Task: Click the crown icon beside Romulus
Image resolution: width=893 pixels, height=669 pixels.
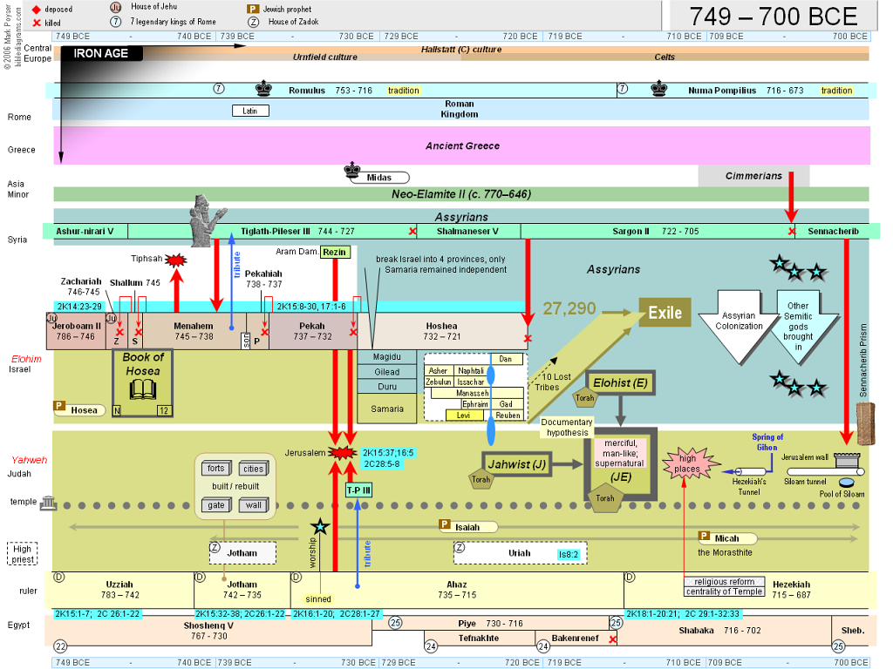Action: (263, 89)
